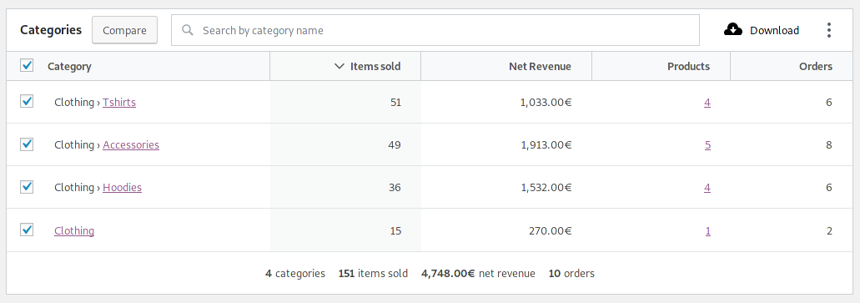Click the Compare button
860x303 pixels.
pos(124,30)
